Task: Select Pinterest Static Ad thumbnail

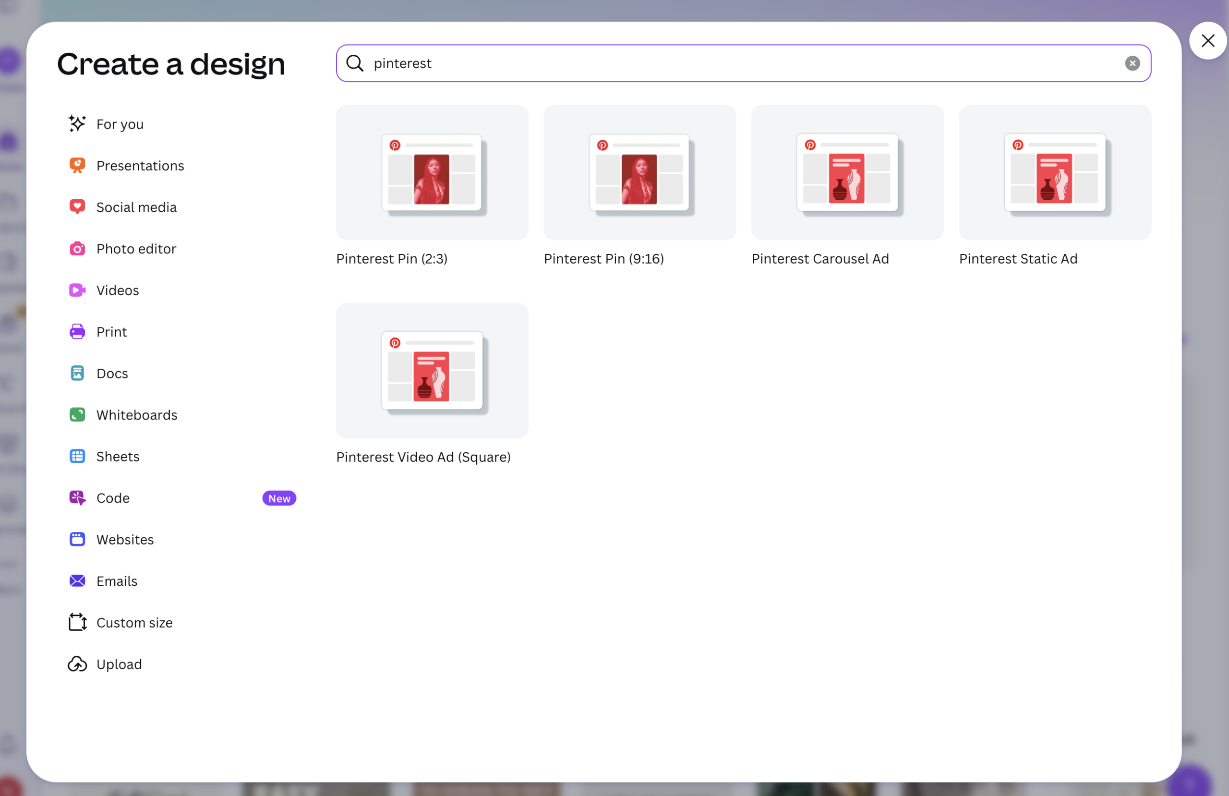Action: (x=1054, y=172)
